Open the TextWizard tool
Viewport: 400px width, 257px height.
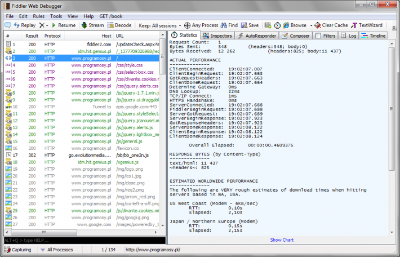(367, 25)
